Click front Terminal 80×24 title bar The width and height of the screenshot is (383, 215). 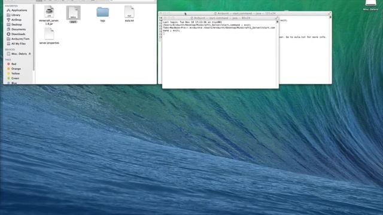[x=220, y=18]
